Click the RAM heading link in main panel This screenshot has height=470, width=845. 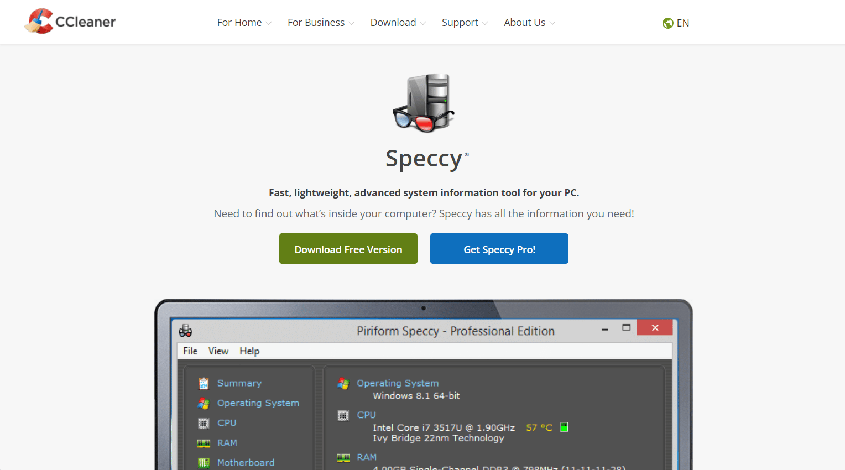pos(367,457)
